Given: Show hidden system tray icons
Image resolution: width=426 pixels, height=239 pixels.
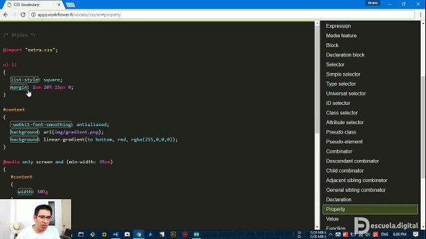Looking at the screenshot, I should tap(331, 234).
